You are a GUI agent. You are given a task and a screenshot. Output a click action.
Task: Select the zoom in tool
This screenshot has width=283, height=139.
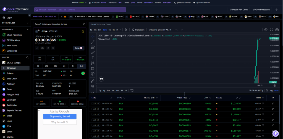click(x=93, y=86)
